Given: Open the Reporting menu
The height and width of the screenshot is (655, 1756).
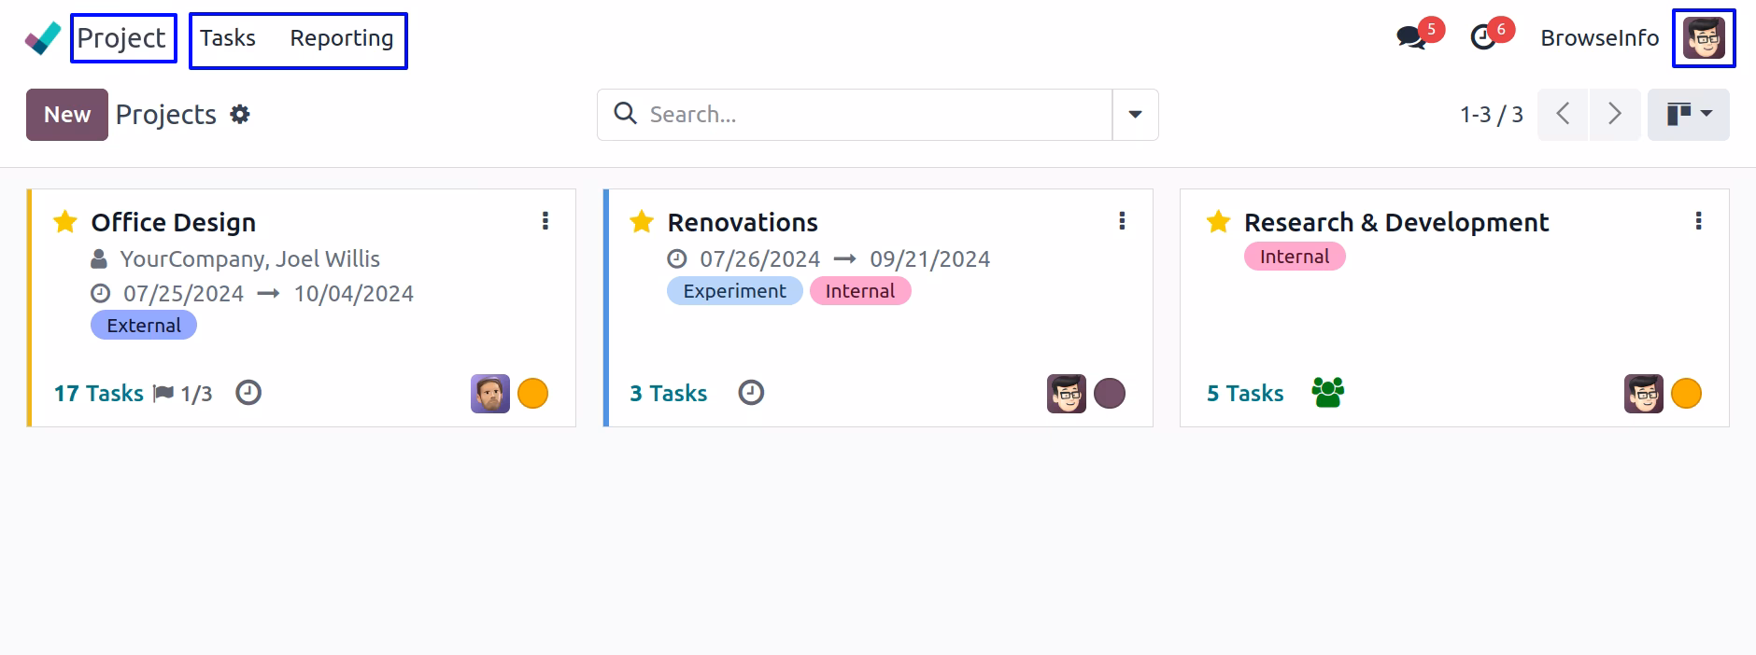Looking at the screenshot, I should click(x=342, y=38).
